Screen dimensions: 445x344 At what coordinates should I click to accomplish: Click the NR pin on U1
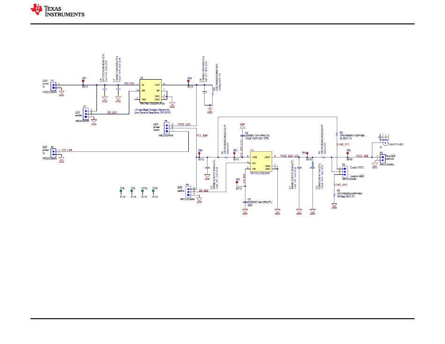pos(254,168)
